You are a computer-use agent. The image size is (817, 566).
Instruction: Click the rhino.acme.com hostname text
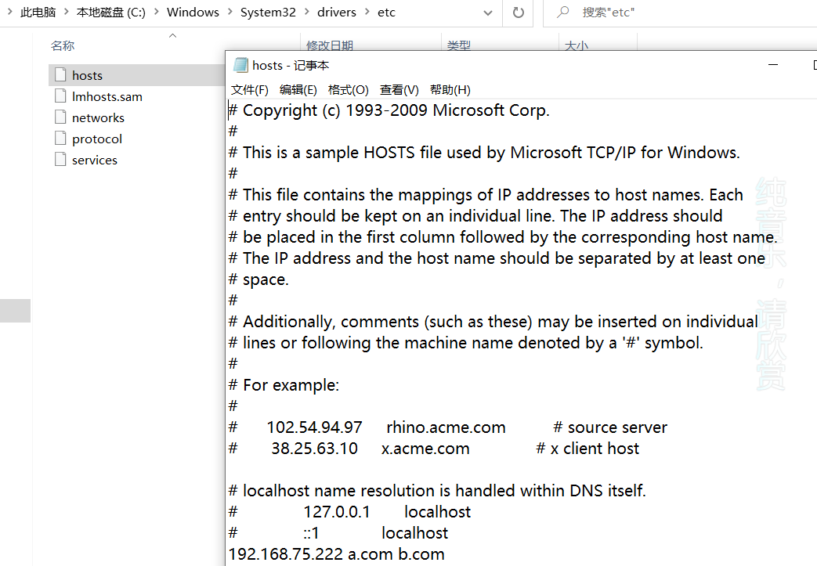(446, 427)
